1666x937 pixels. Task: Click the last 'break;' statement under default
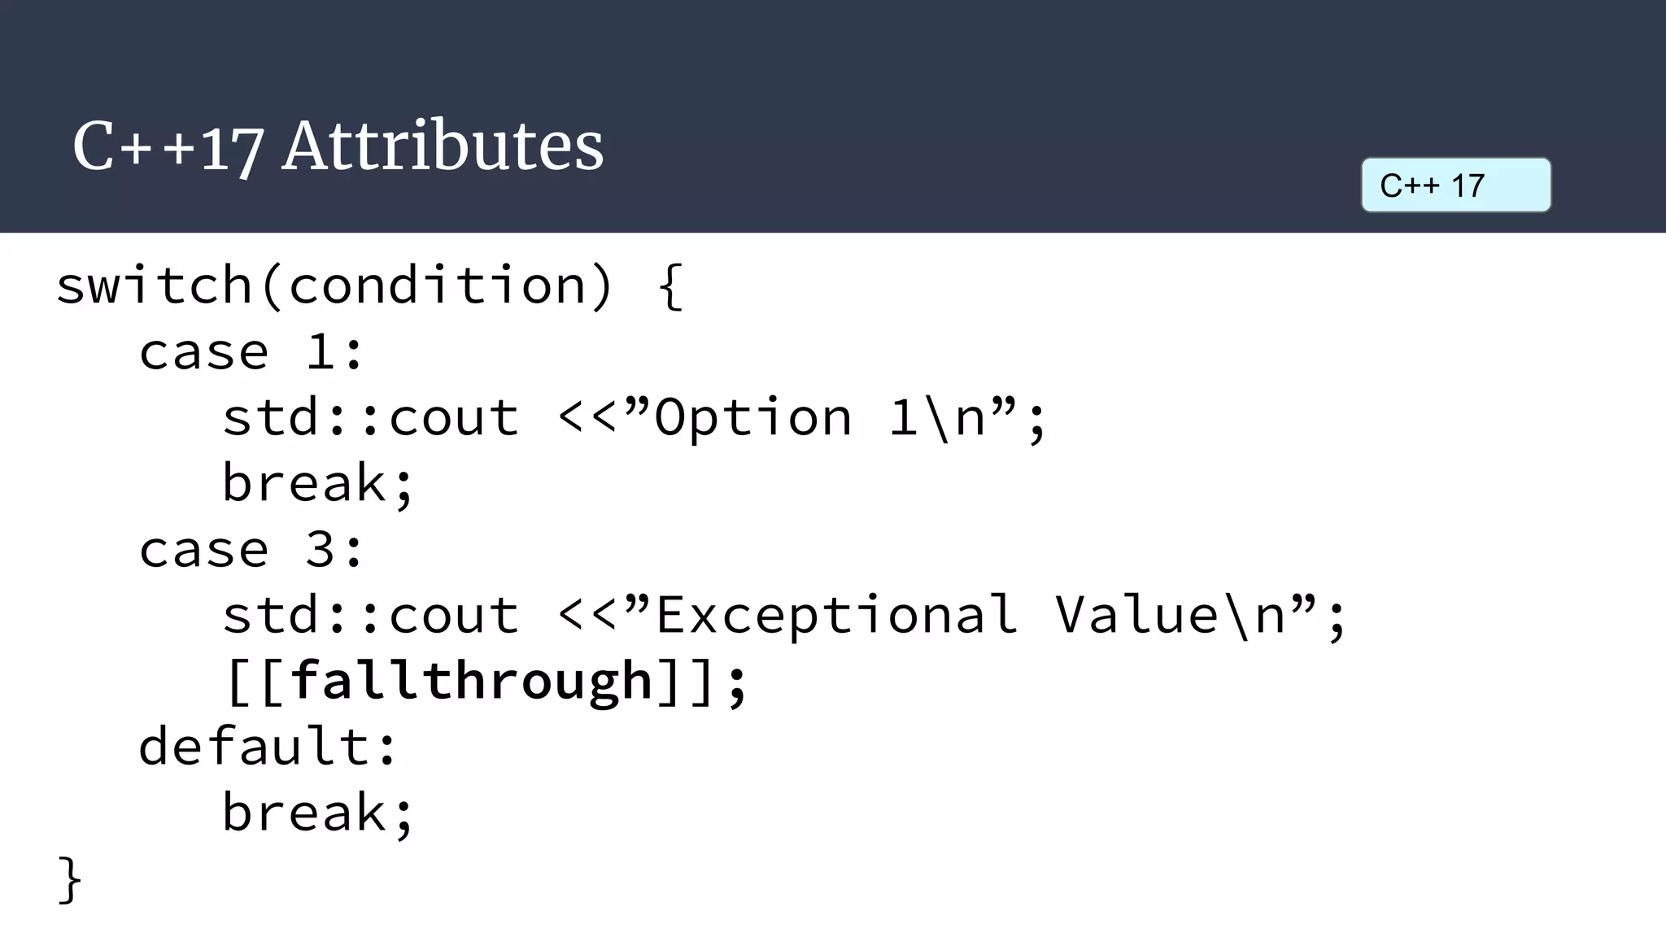coord(319,813)
